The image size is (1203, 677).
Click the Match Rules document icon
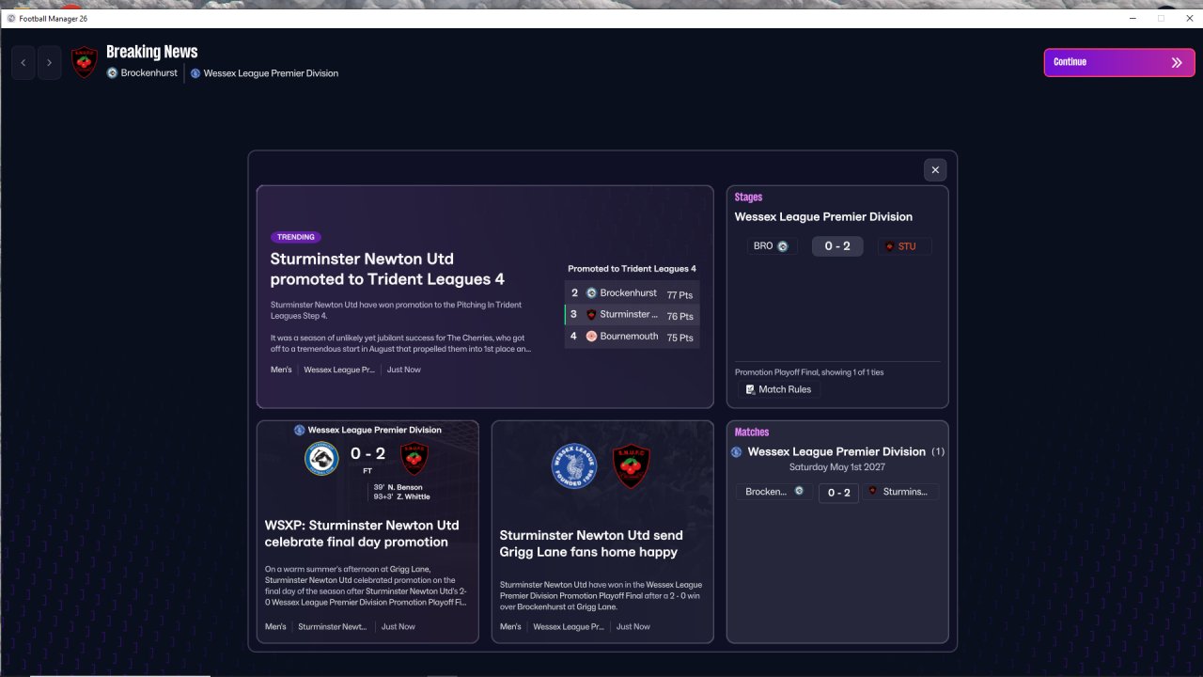tap(750, 389)
